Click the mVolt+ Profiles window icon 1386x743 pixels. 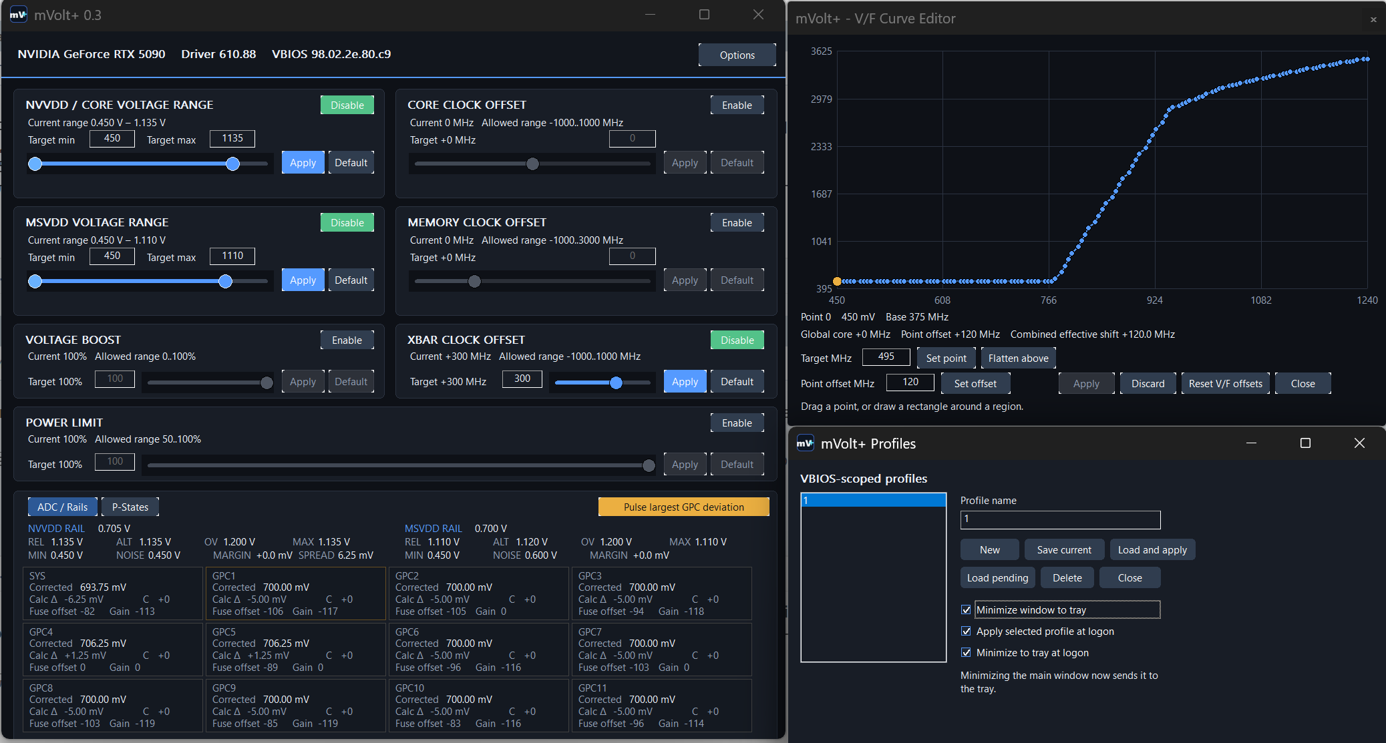pos(806,443)
